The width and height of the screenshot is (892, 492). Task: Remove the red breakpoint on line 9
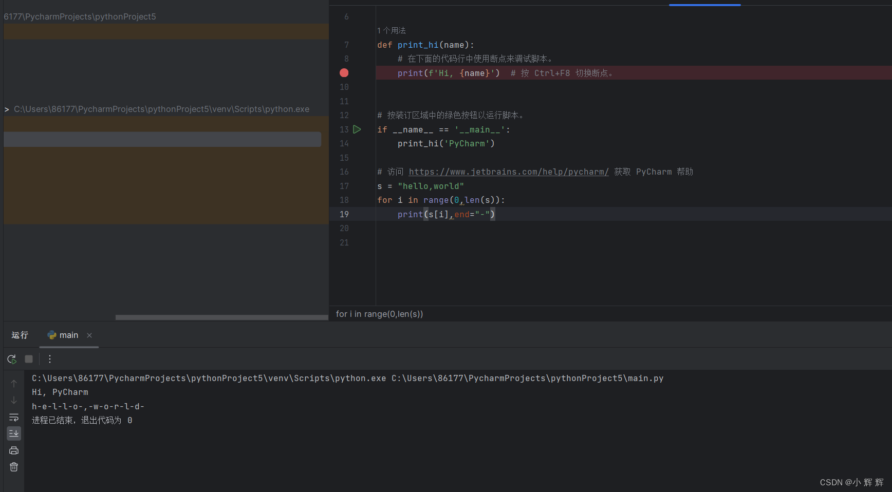[x=344, y=73]
